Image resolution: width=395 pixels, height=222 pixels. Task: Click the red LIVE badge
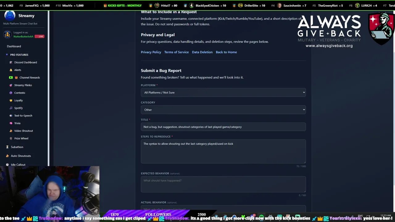[39, 36]
